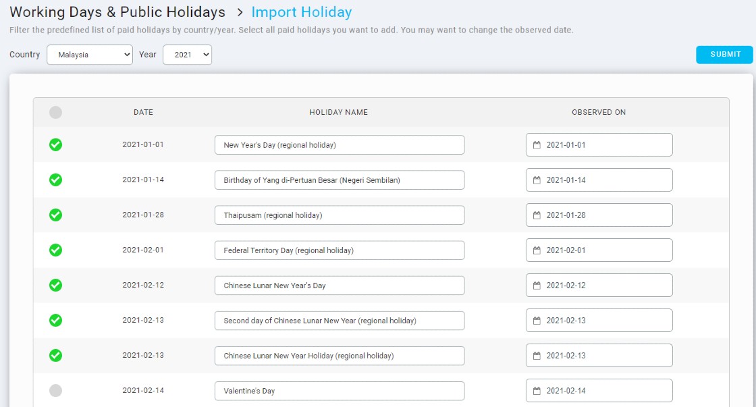Toggle the select-all checkbox in table header
Viewport: 756px width, 407px height.
(x=56, y=112)
